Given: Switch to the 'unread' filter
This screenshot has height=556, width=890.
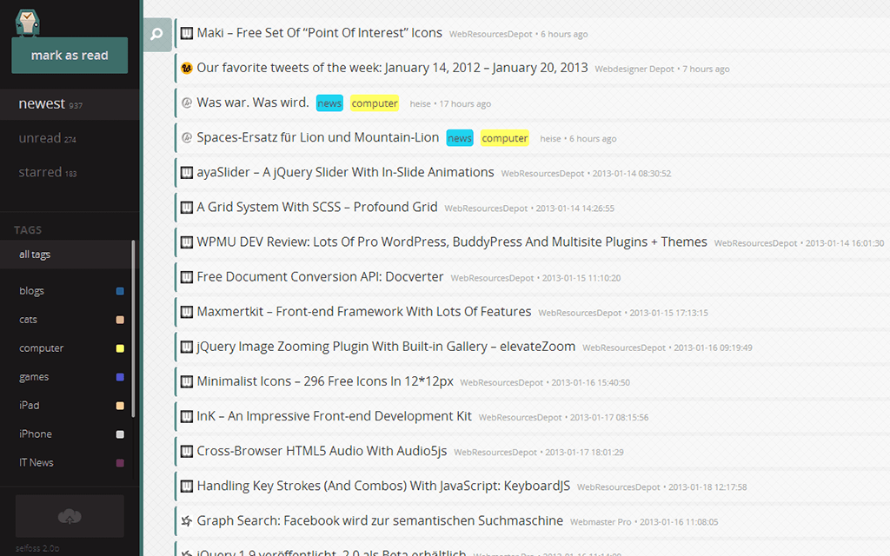Looking at the screenshot, I should 40,138.
